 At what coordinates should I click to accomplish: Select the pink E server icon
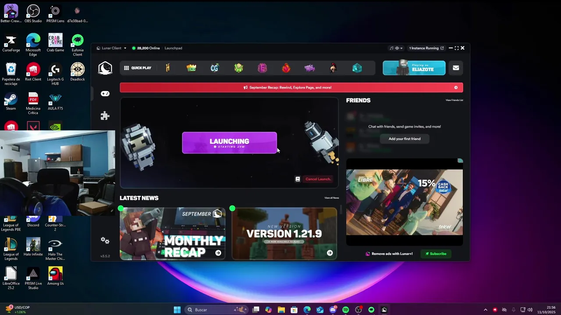click(x=262, y=68)
